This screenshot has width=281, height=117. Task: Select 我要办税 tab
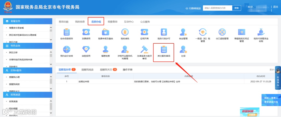coord(96,22)
